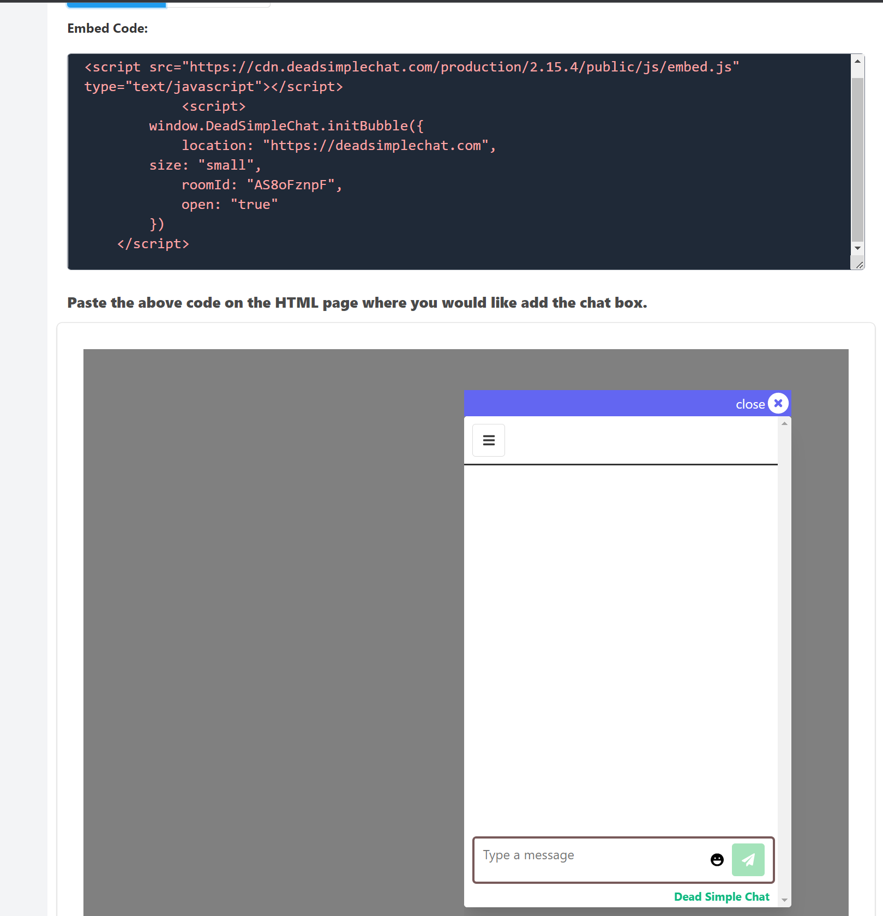
Task: Click chat widget scroll up arrow
Action: (x=784, y=423)
